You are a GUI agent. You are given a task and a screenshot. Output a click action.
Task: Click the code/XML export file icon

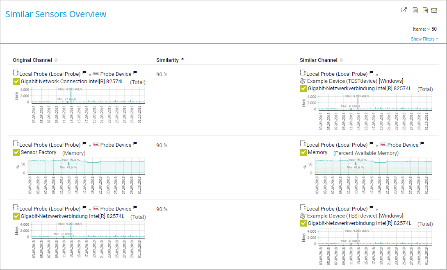[415, 11]
